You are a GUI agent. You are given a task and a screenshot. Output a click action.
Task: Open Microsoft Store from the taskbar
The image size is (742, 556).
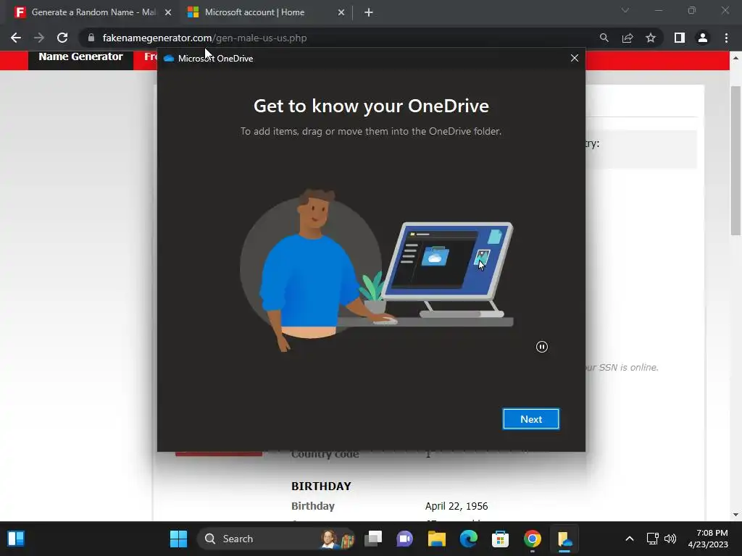pos(500,539)
